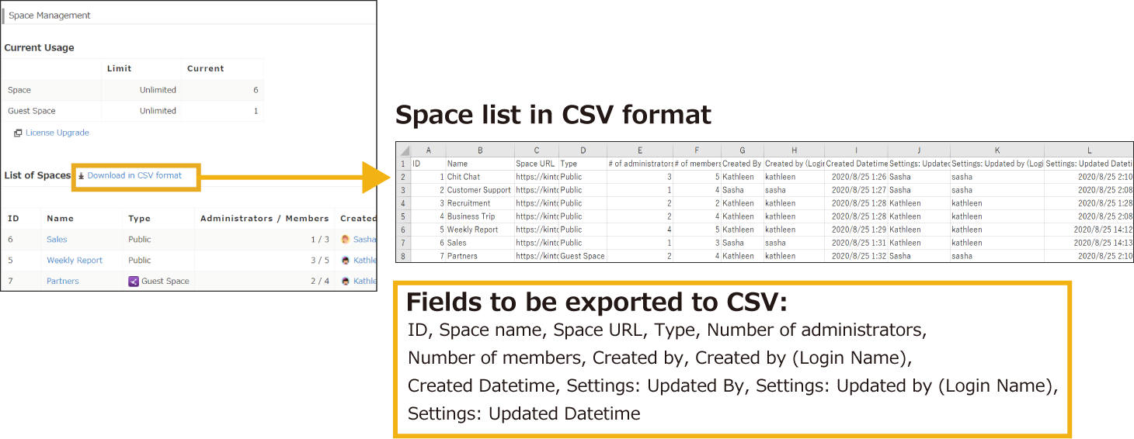The width and height of the screenshot is (1134, 439).
Task: Select the Guest Space type cell in spreadsheet
Action: [582, 256]
